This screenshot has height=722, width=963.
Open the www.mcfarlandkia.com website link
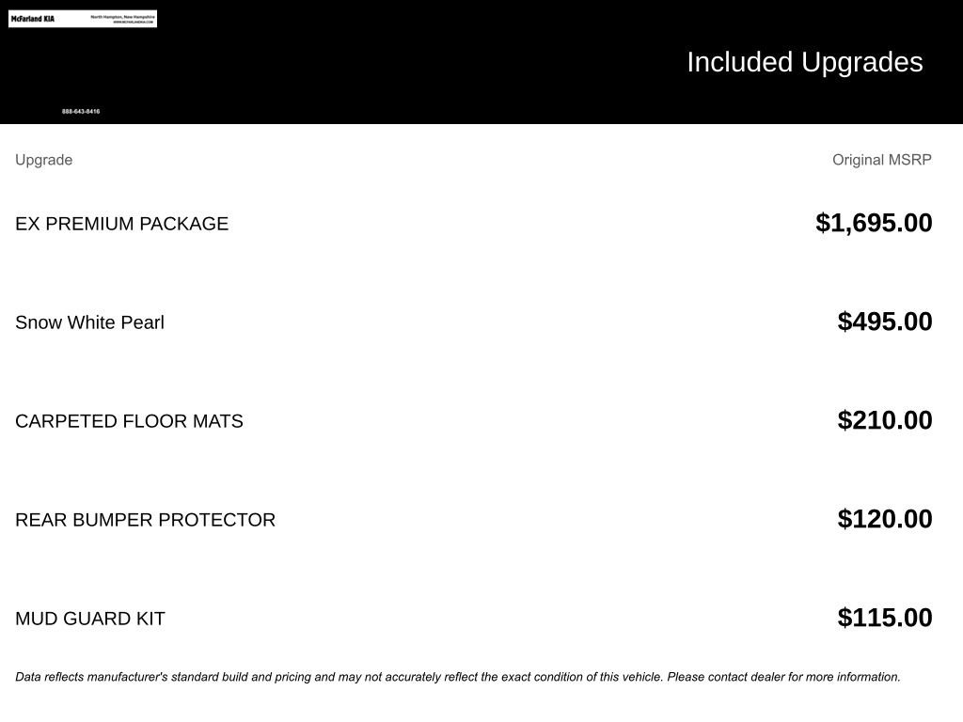pos(133,22)
